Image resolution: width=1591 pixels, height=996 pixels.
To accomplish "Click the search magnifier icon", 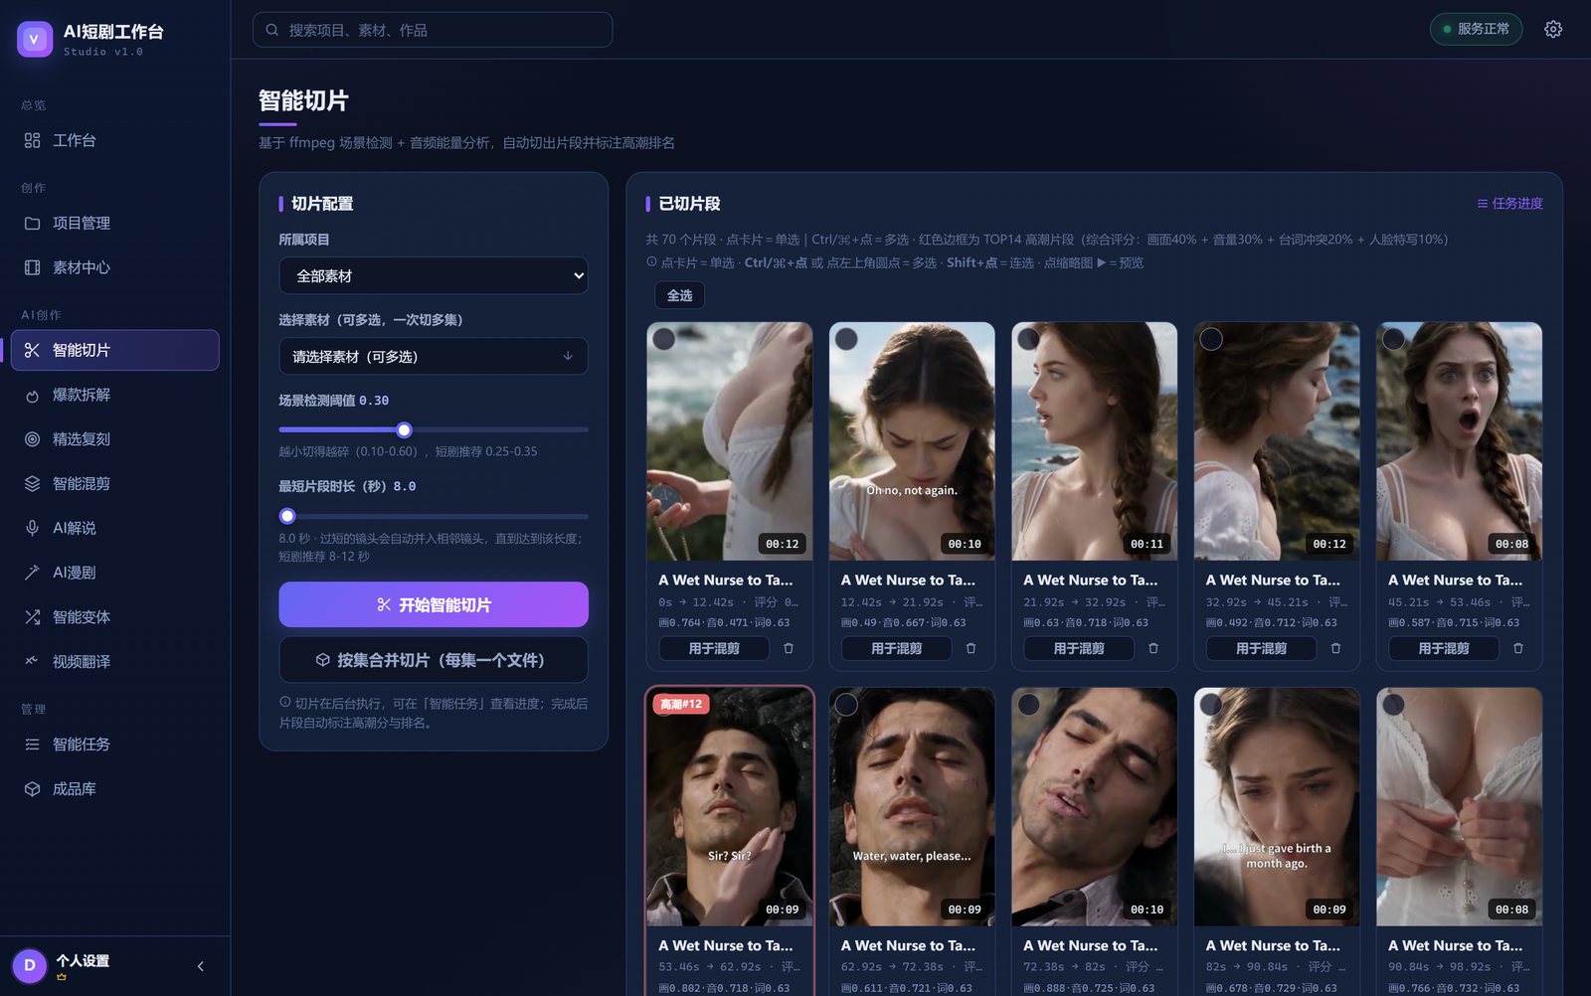I will click(272, 30).
